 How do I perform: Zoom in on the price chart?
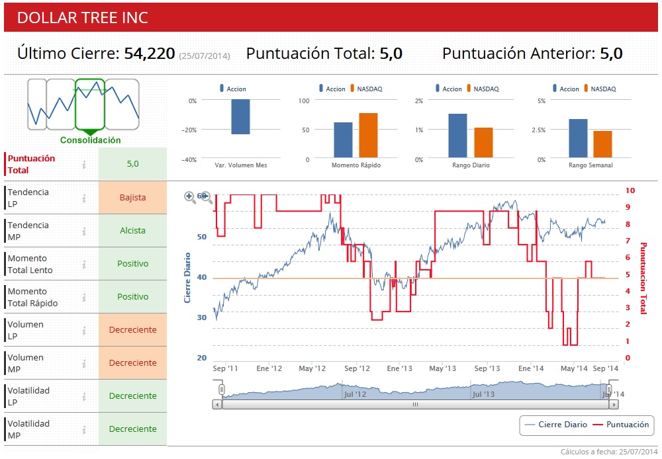189,197
